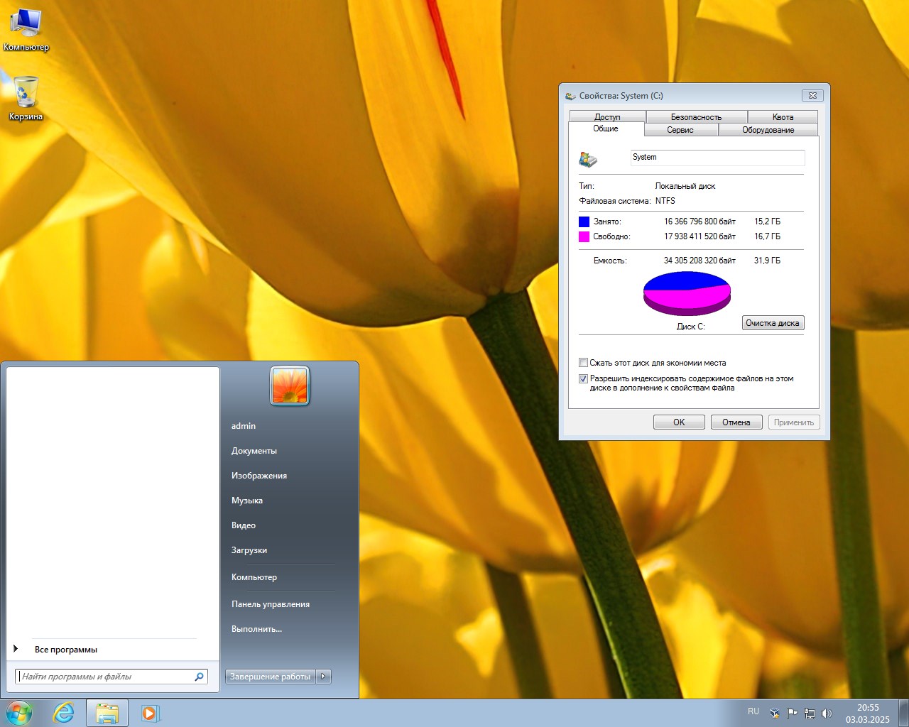
Task: Click the 15,2 ГБ used size
Action: click(x=767, y=222)
